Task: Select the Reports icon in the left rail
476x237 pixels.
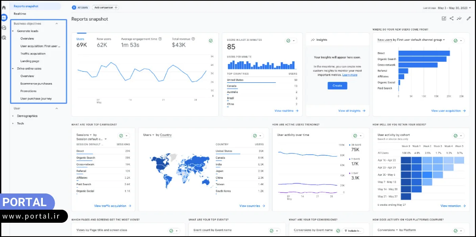Action: tap(4, 17)
